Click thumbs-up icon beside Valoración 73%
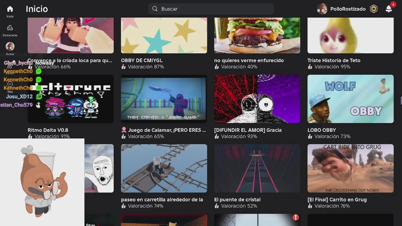This screenshot has width=402, height=226. (310, 137)
